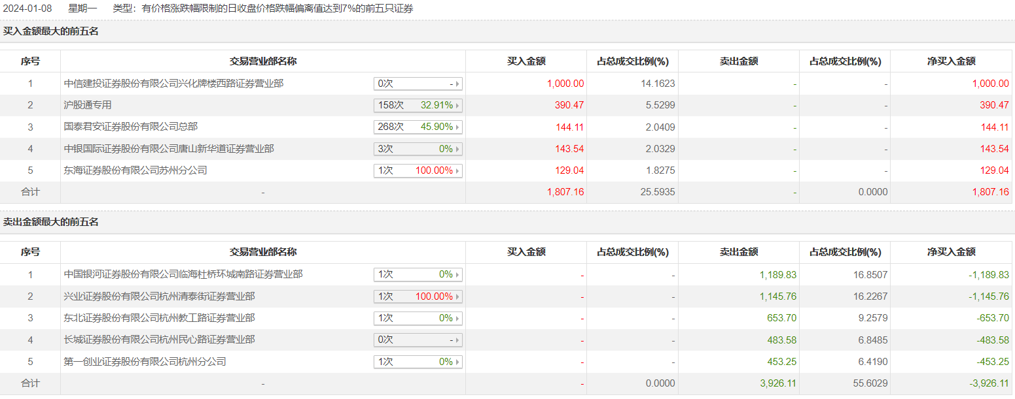This screenshot has height=399, width=1015.
Task: Select percentage 6.8485 for 长城证券
Action: (872, 340)
